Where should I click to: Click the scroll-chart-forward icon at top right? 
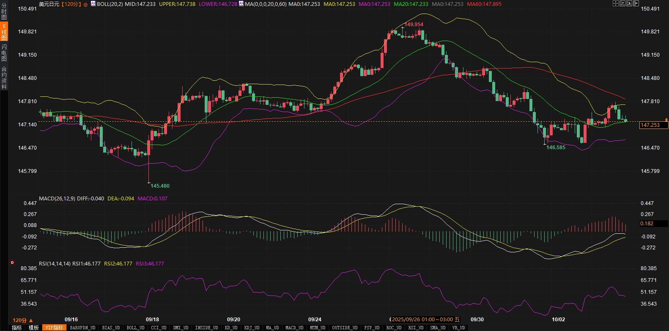[629, 3]
